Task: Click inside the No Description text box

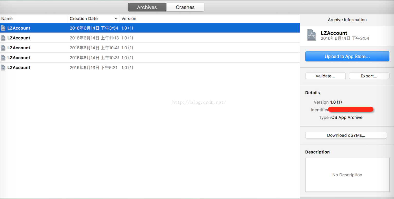Action: pos(347,175)
